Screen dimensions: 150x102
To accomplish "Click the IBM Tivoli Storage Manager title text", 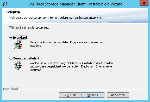I will click(x=75, y=4).
